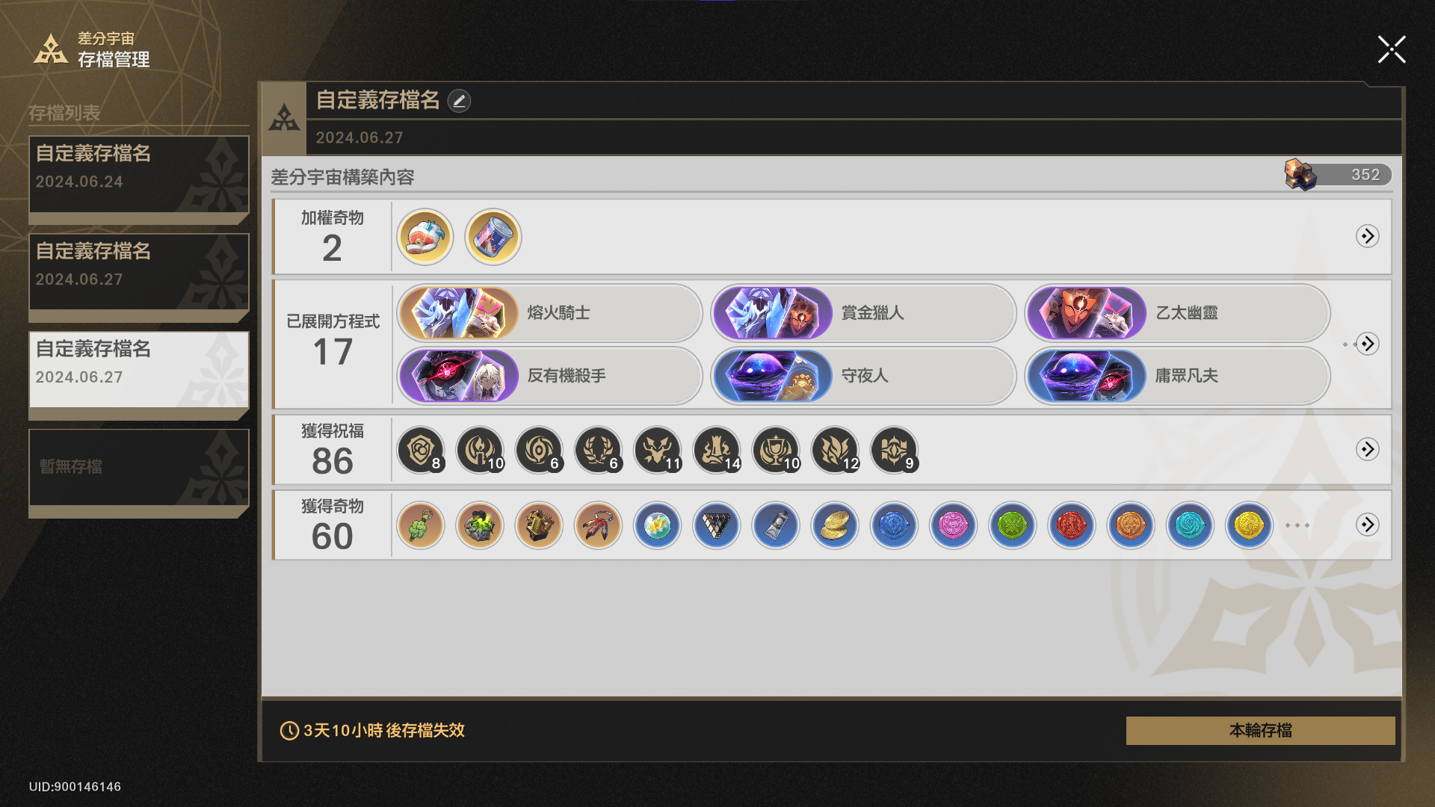Screen dimensions: 1435x807
Task: Click the shield blessing icon with count 8
Action: [x=421, y=451]
